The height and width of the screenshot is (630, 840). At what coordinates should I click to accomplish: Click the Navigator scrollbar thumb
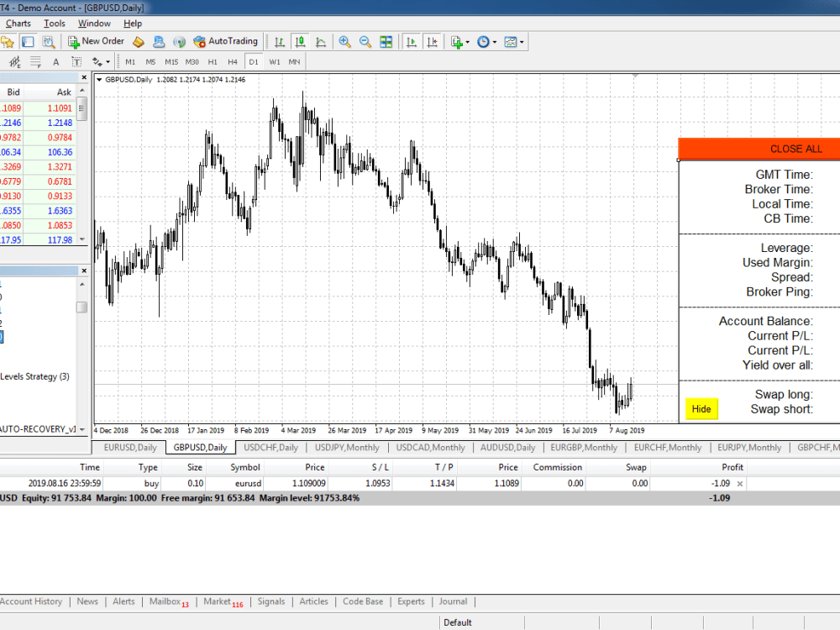[x=81, y=307]
